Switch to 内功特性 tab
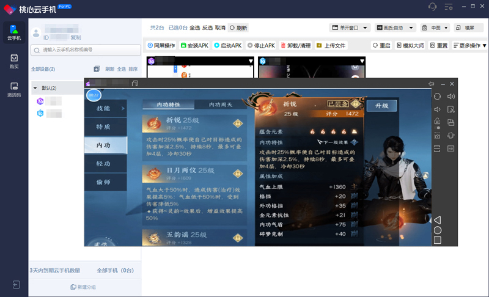The width and height of the screenshot is (489, 297). pos(169,105)
